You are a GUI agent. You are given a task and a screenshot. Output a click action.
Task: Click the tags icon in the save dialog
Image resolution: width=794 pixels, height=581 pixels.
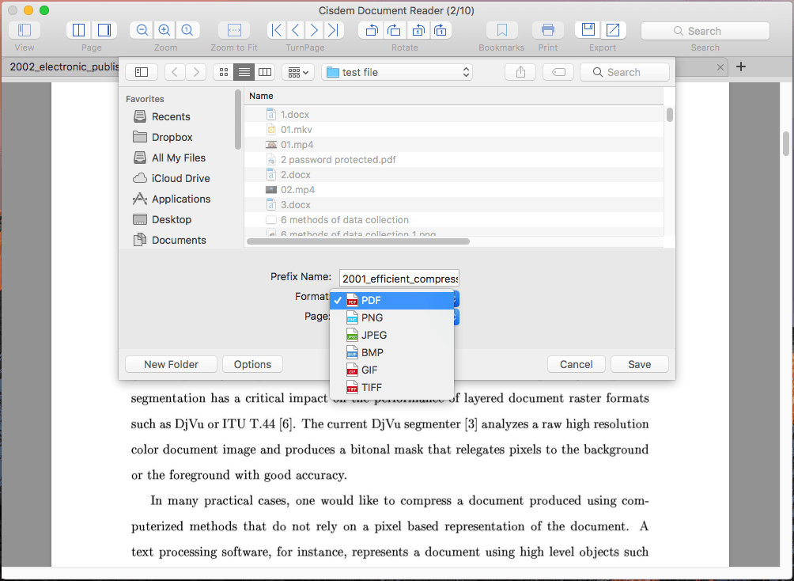click(x=558, y=72)
